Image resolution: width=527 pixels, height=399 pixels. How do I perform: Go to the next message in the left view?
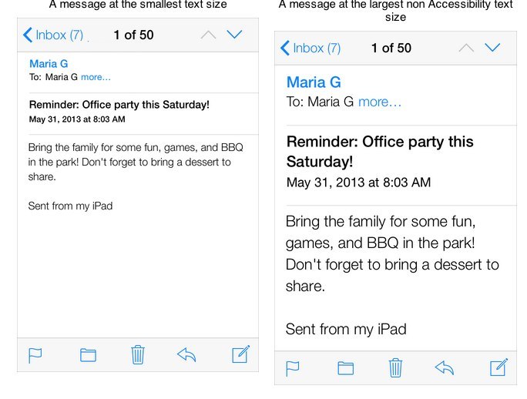(x=235, y=35)
